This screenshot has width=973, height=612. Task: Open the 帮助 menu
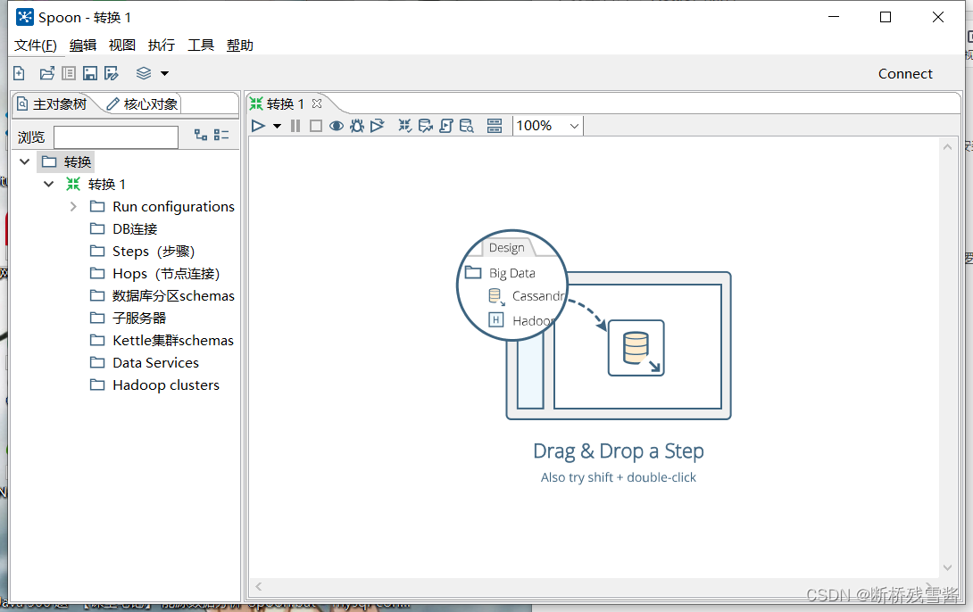pyautogui.click(x=239, y=45)
